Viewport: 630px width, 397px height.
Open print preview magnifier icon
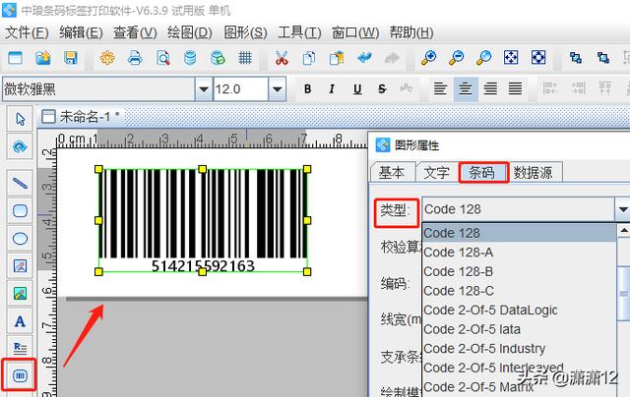[162, 58]
